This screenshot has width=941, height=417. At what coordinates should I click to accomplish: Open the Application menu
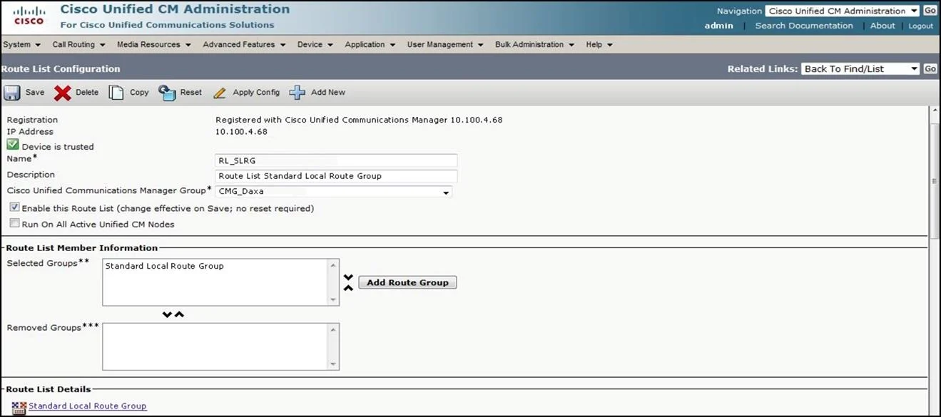370,44
